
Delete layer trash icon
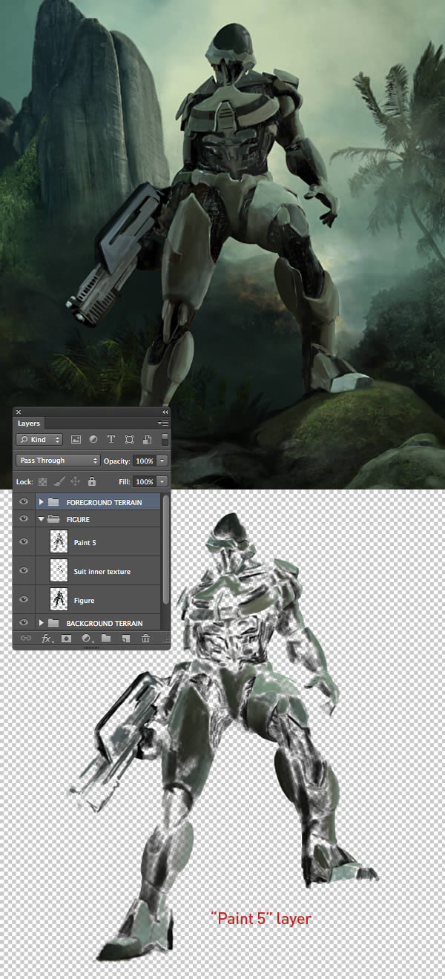(145, 638)
